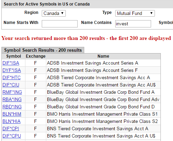Select the BLN*HIM symbol link
This screenshot has width=173, height=141.
pos(12,114)
